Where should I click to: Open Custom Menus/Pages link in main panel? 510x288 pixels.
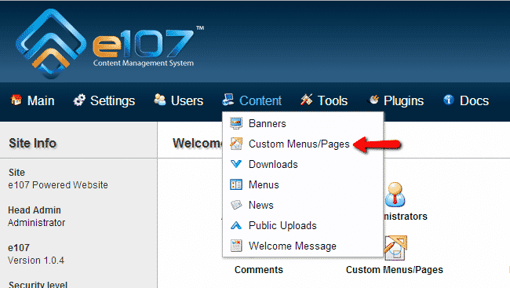[x=395, y=269]
